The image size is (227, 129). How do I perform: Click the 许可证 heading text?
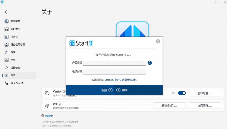pos(57,104)
